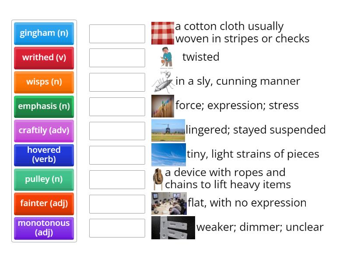The width and height of the screenshot is (350, 262).
Task: Click the writhed (v) word tile
Action: click(44, 58)
